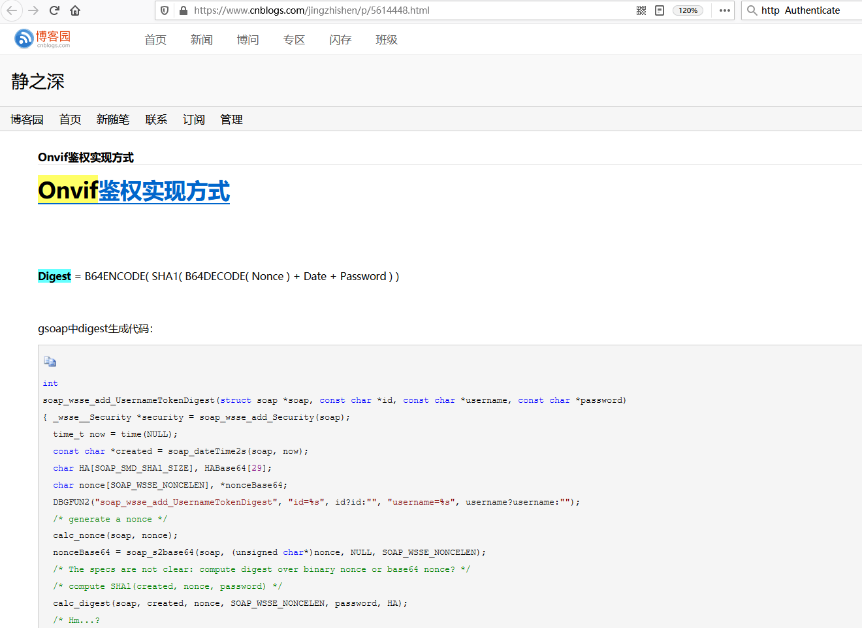The width and height of the screenshot is (862, 628).
Task: Create a post via 新随笔
Action: coord(113,119)
